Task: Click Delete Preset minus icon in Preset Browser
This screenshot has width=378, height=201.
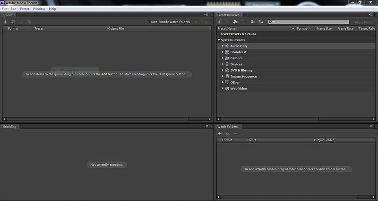Action: pos(227,22)
